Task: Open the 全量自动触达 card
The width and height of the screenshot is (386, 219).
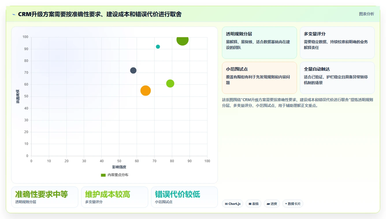Action: (337, 78)
